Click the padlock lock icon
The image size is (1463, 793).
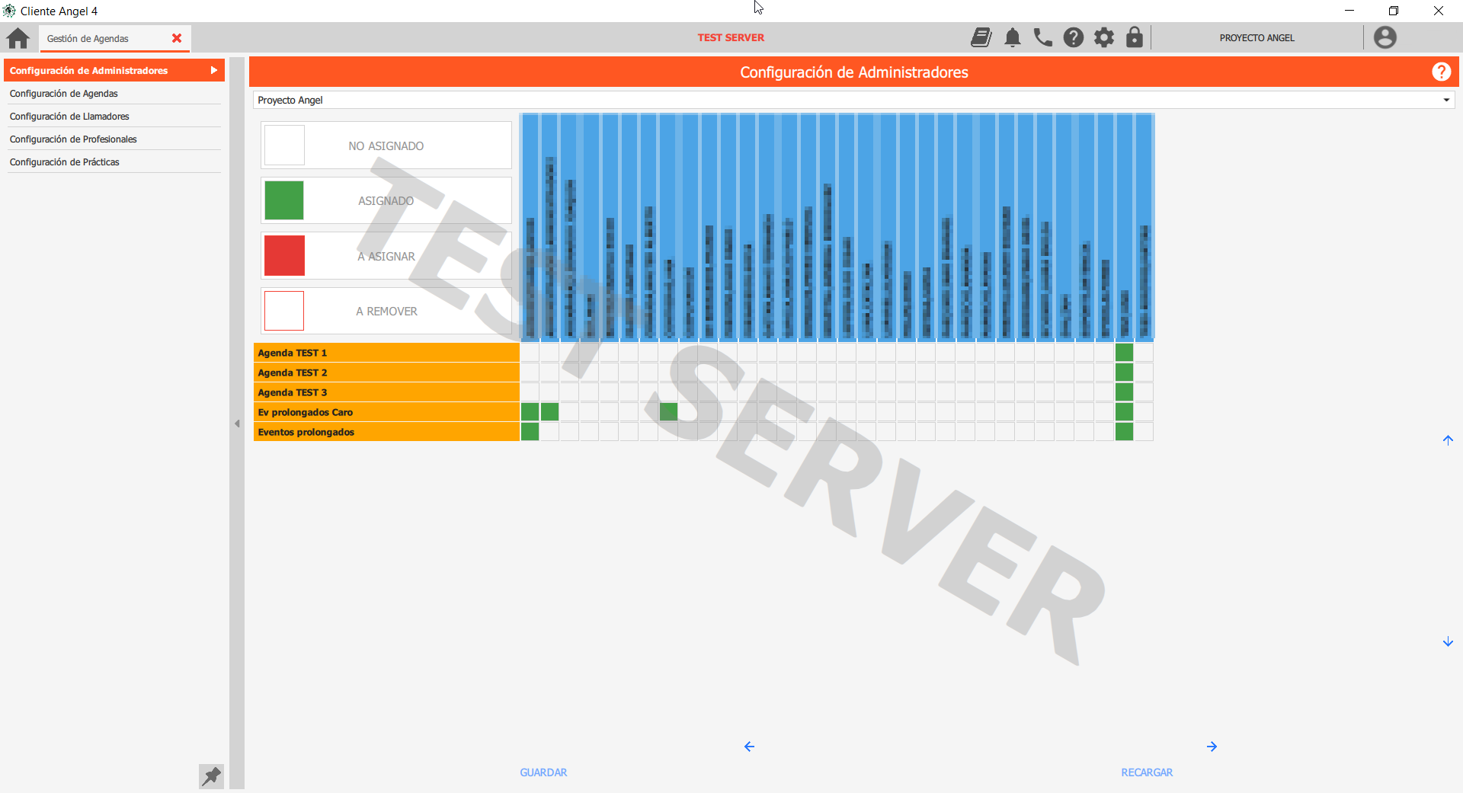[x=1134, y=37]
